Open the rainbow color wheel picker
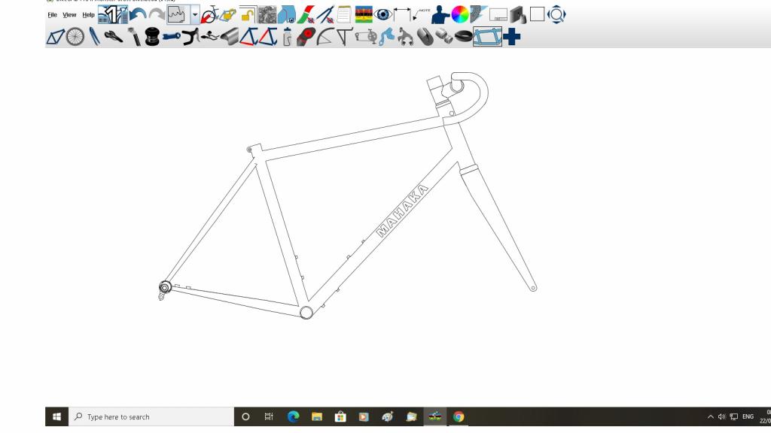Screen dimensions: 771x433 pyautogui.click(x=459, y=14)
